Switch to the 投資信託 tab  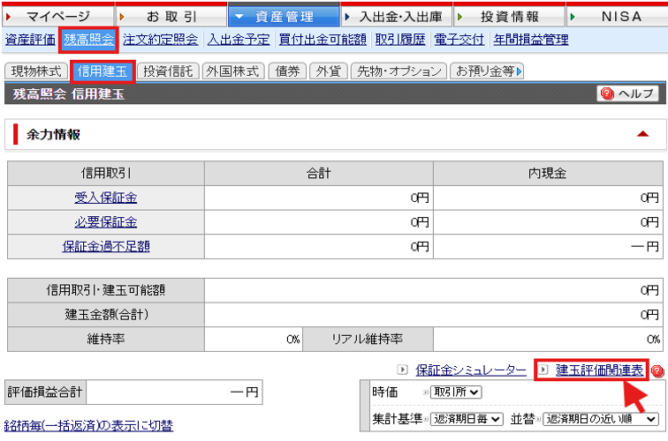[168, 71]
